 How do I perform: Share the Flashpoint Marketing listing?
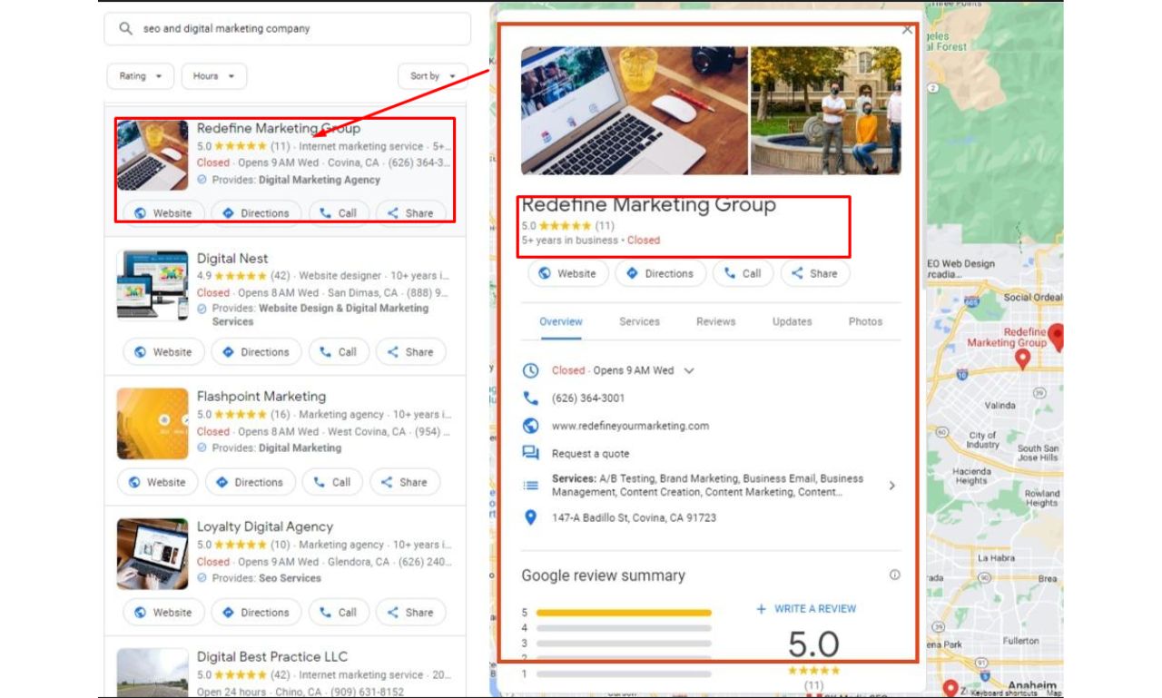point(404,482)
